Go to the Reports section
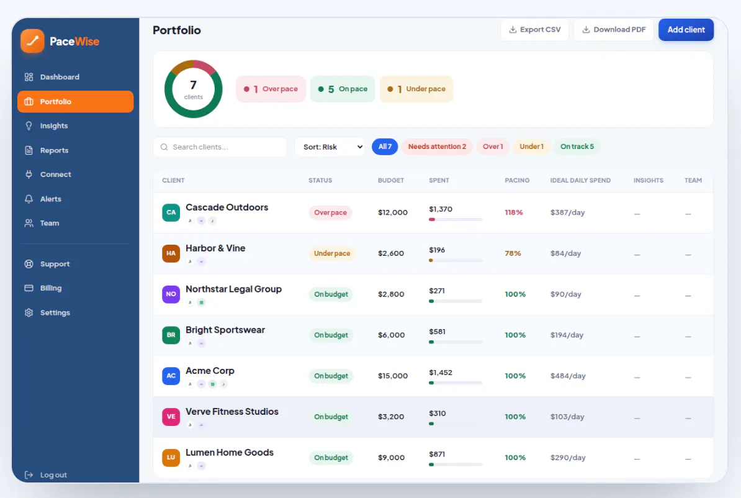The width and height of the screenshot is (741, 498). point(75,150)
